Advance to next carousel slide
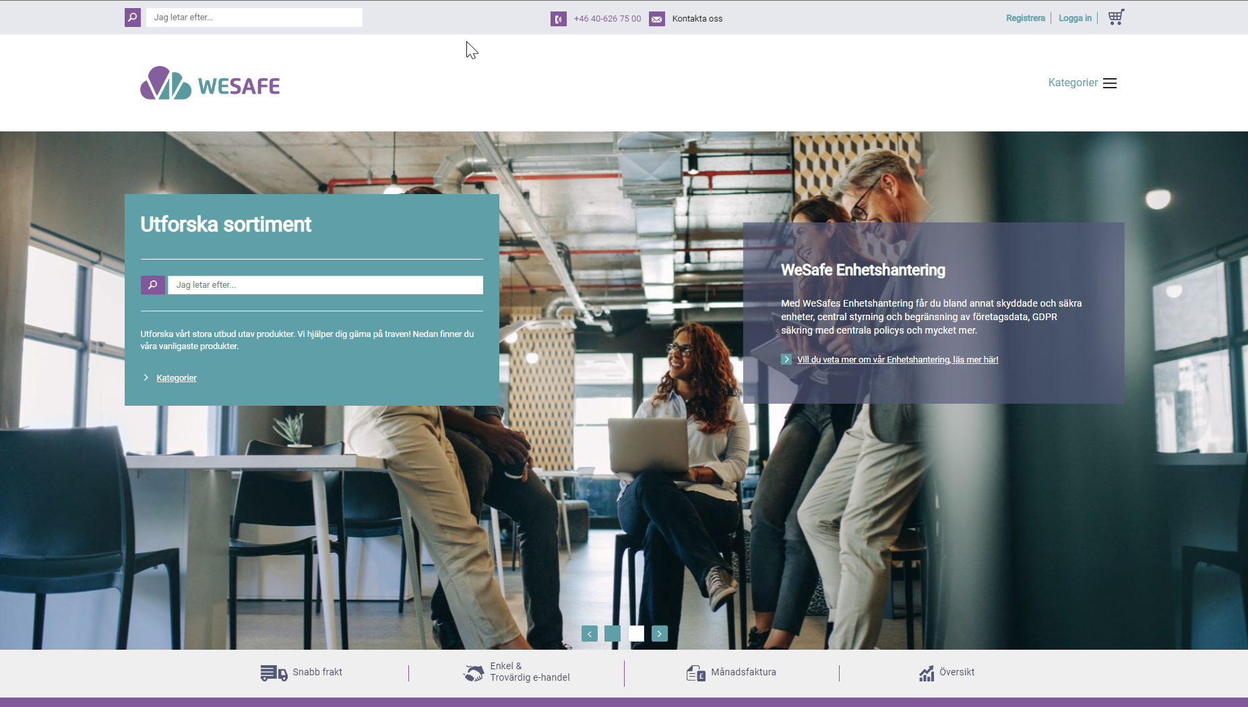 (x=660, y=634)
